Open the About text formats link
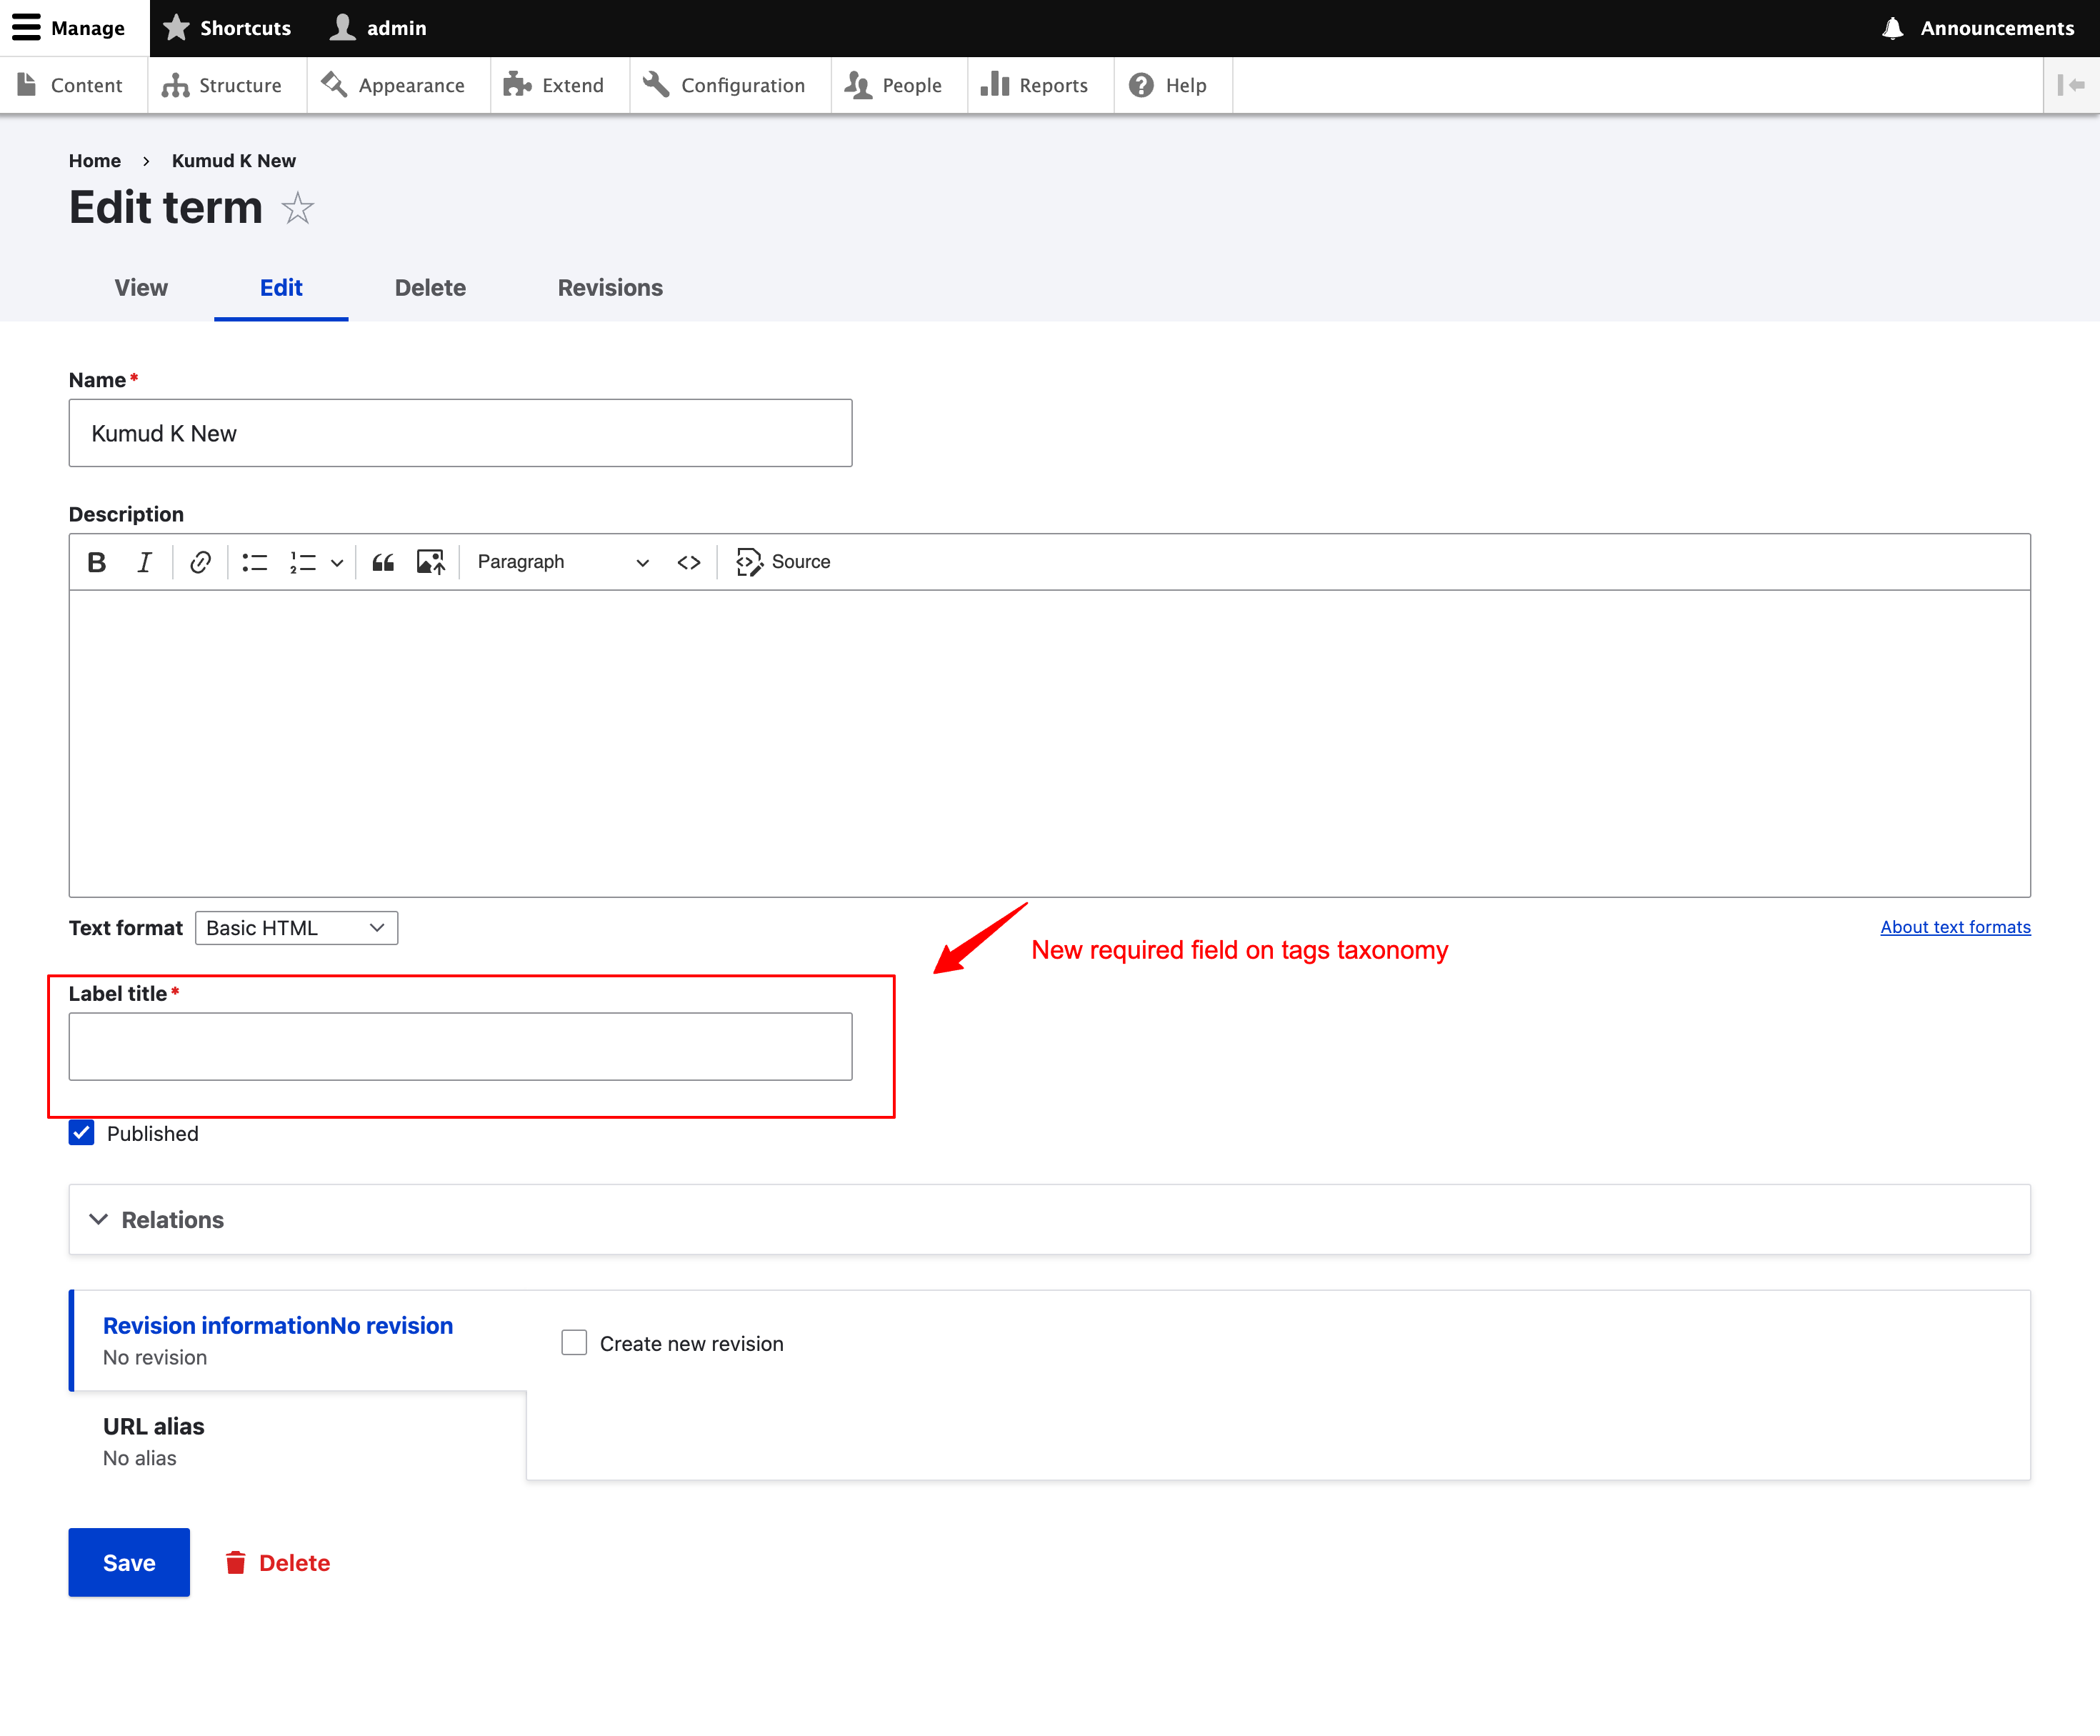Viewport: 2100px width, 1736px height. (x=1955, y=927)
